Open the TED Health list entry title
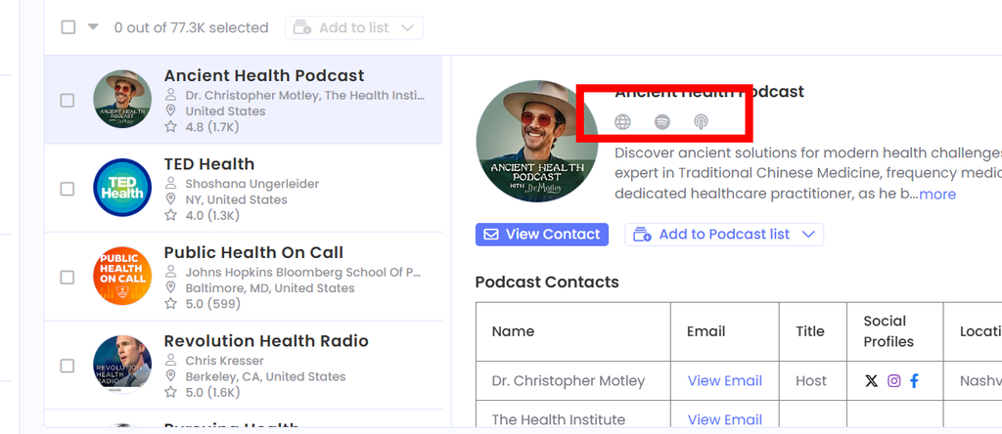 tap(209, 164)
